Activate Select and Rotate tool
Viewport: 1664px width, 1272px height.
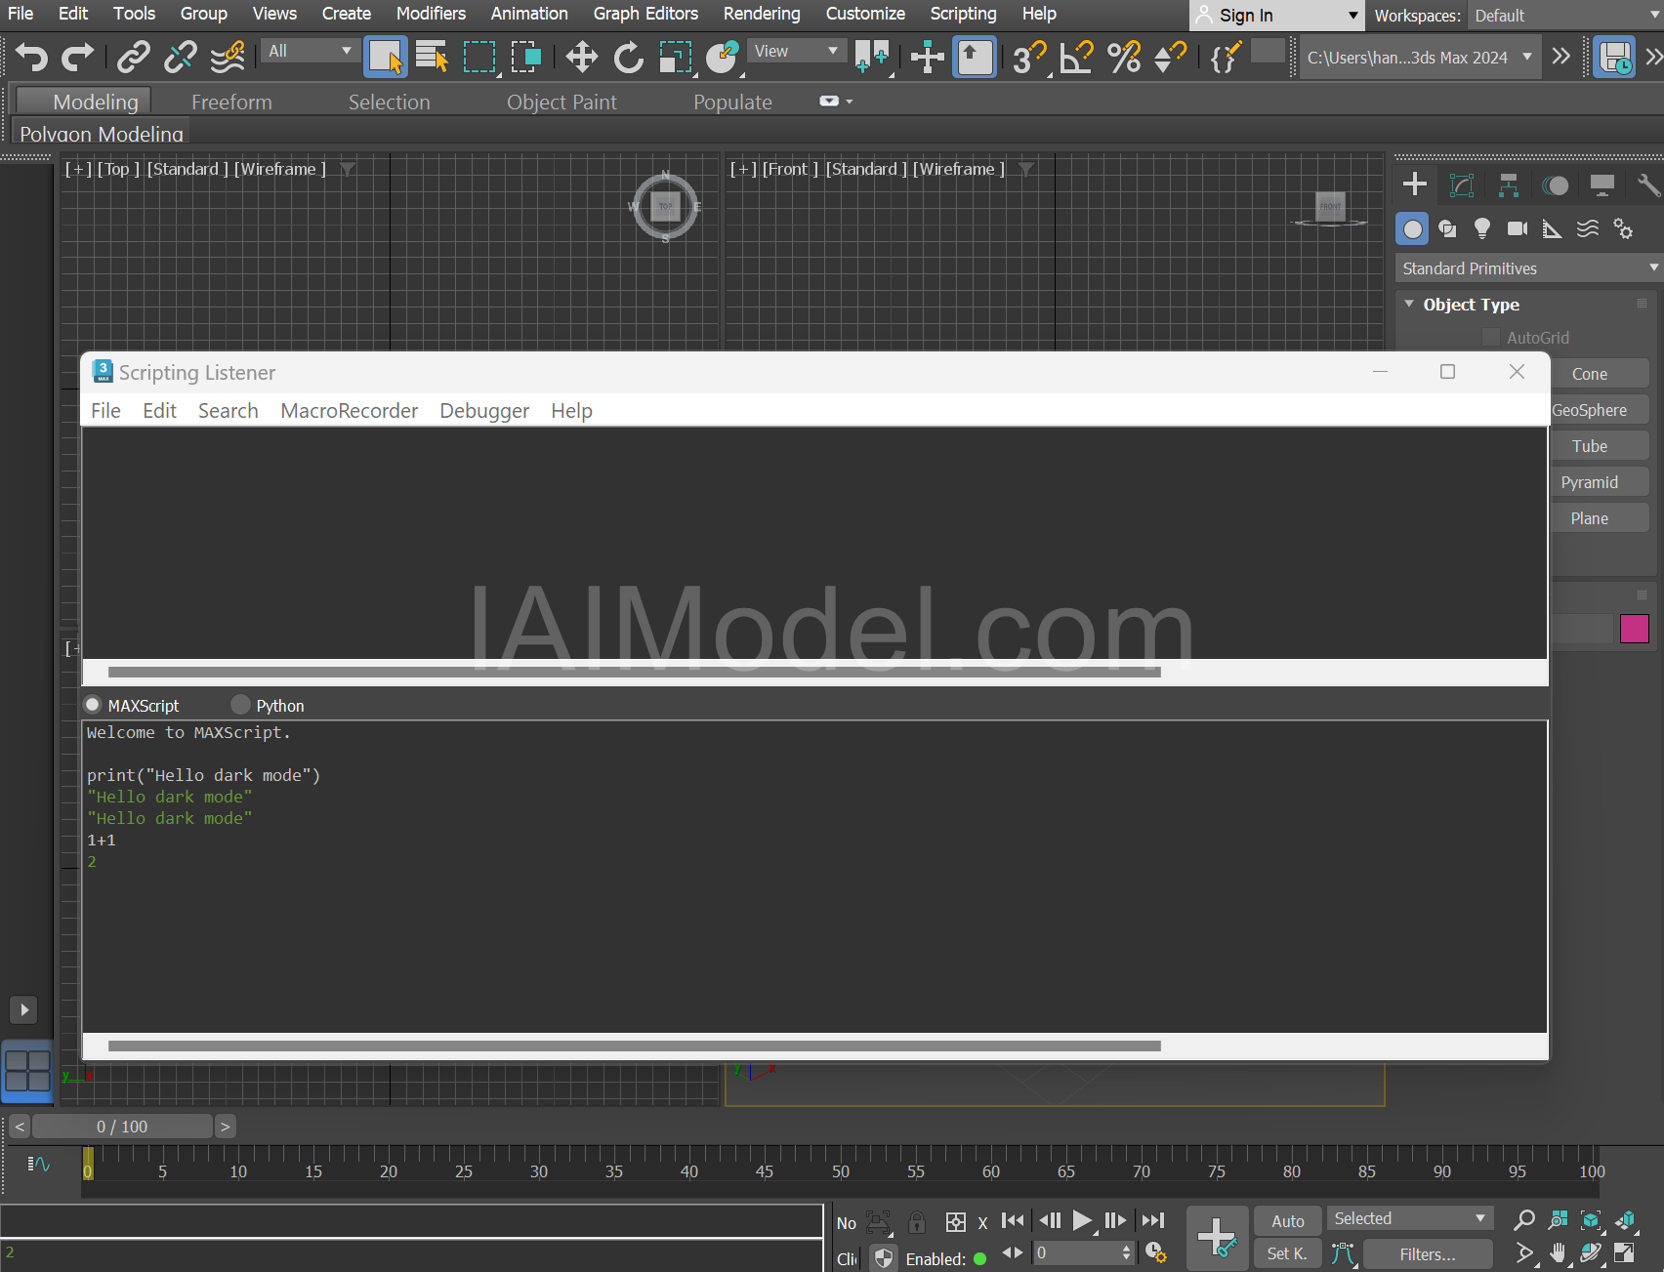click(x=628, y=57)
